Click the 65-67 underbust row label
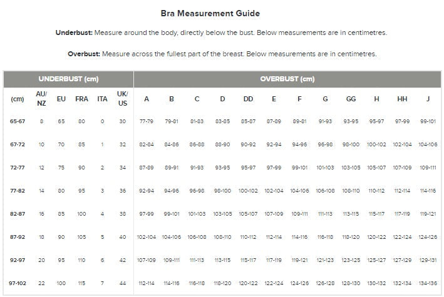Viewport: 444px width, 297px height. pyautogui.click(x=17, y=121)
